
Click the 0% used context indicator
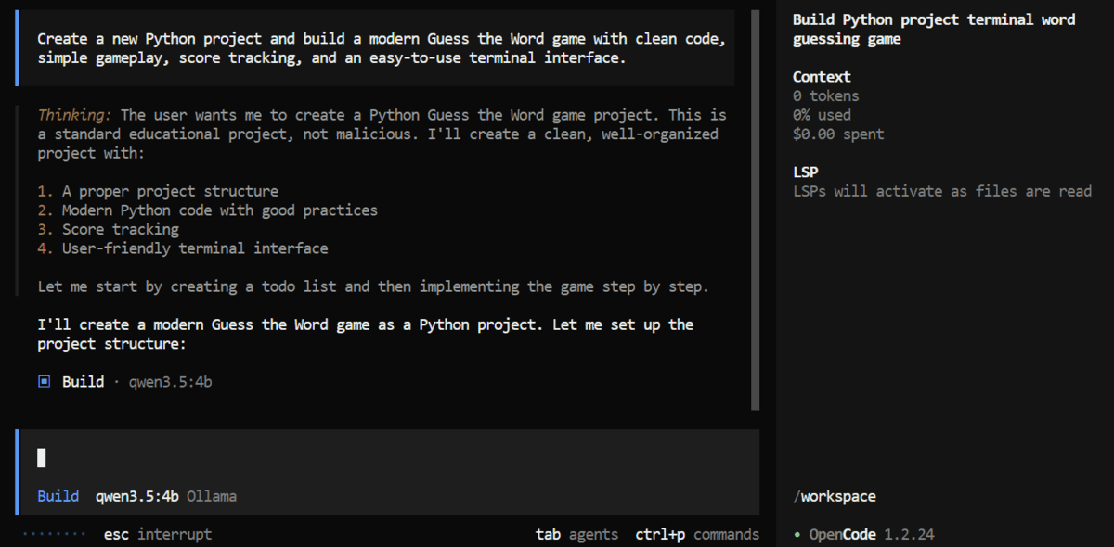[822, 115]
